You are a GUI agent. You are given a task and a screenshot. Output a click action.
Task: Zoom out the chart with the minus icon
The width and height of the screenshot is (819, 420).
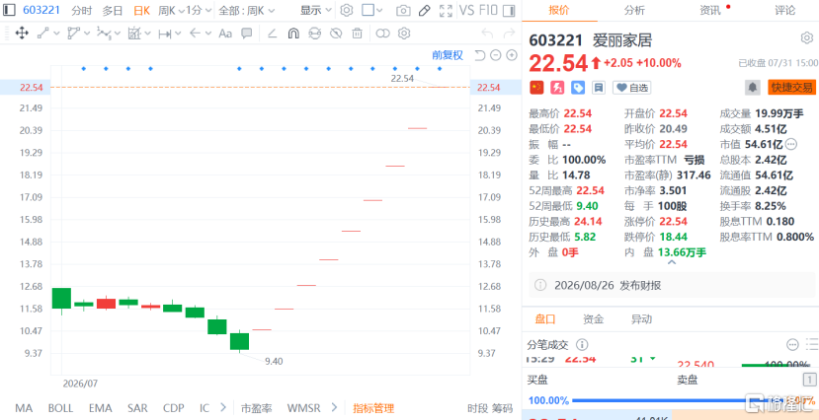coord(496,55)
